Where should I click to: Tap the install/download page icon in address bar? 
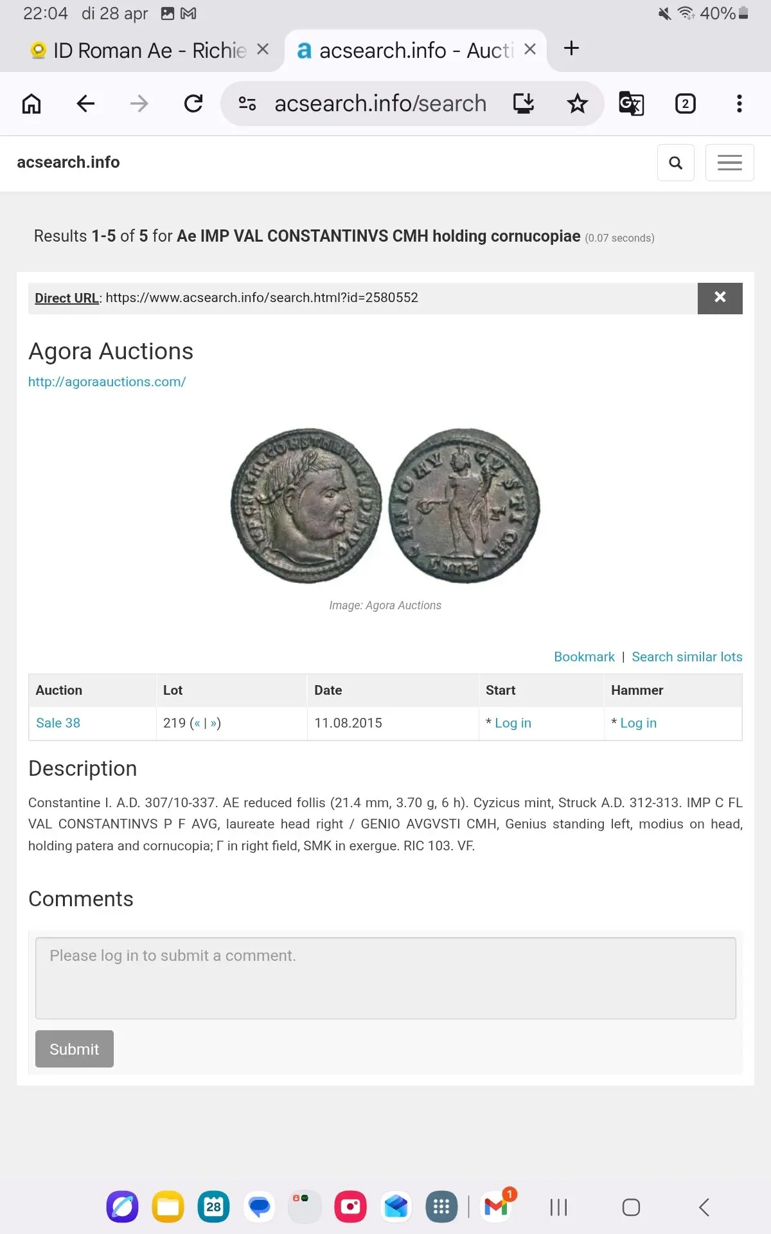(524, 103)
